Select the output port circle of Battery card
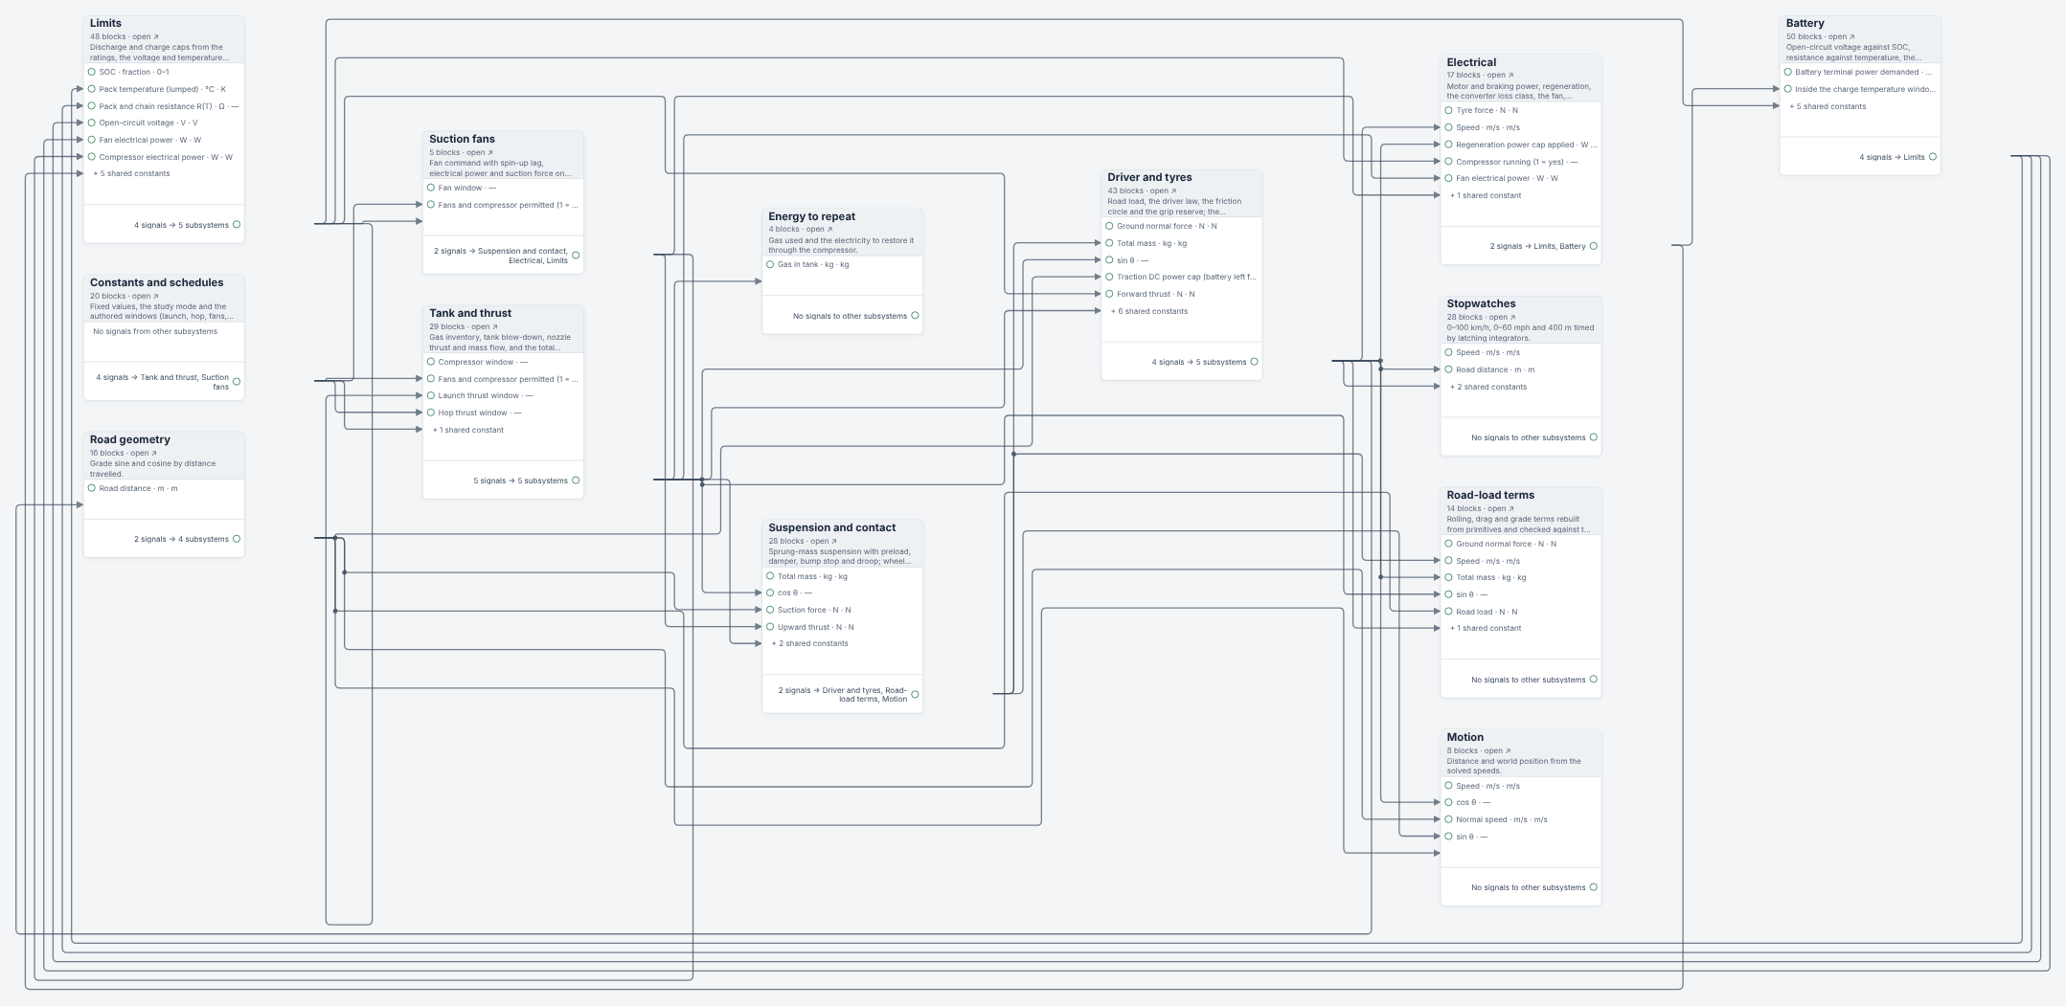 1932,157
